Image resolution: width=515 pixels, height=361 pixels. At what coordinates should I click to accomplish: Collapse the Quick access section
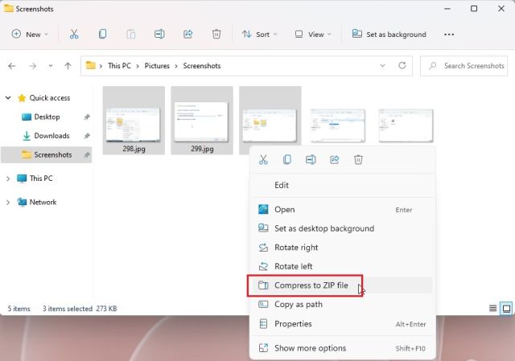(x=9, y=98)
